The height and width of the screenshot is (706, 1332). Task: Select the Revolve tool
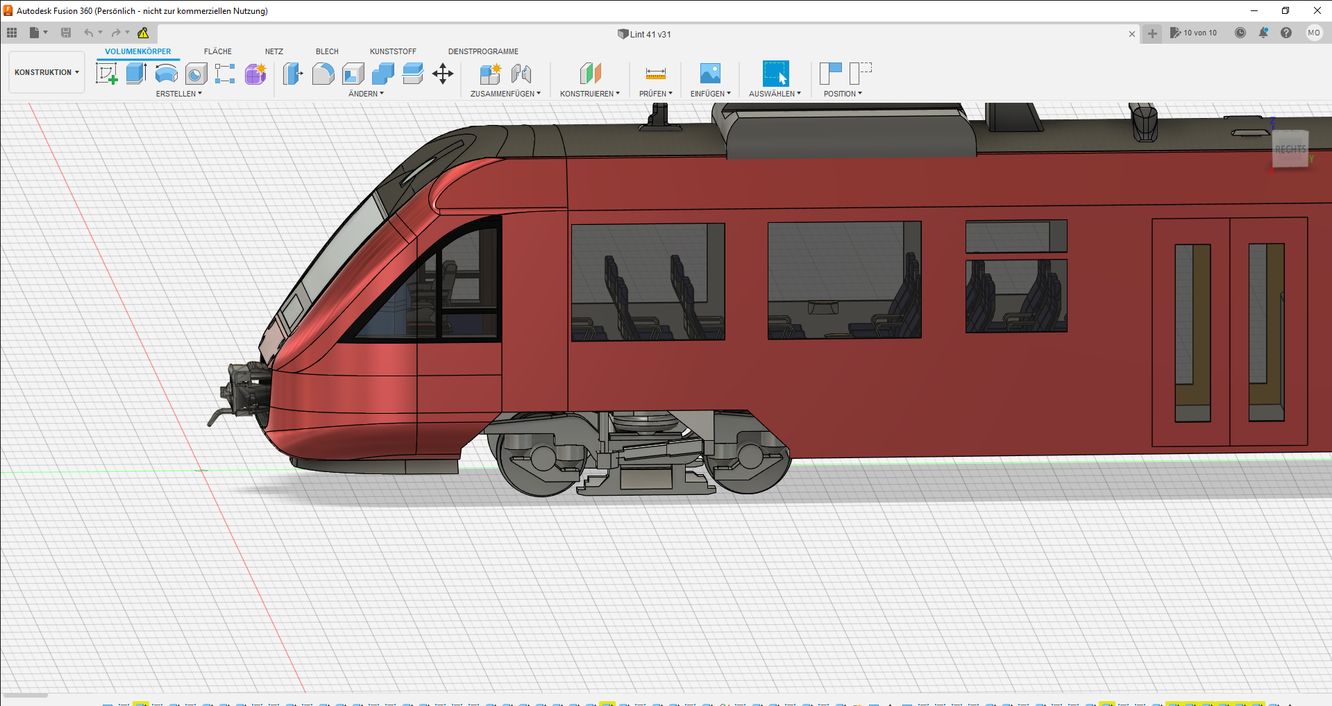point(167,73)
